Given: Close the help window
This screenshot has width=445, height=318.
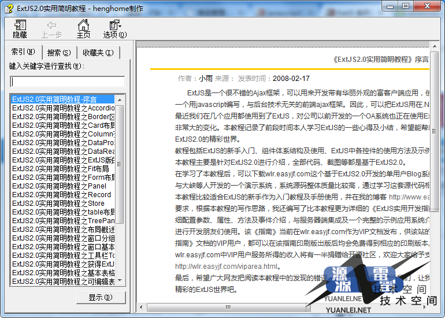Looking at the screenshot, I should tap(428, 6).
